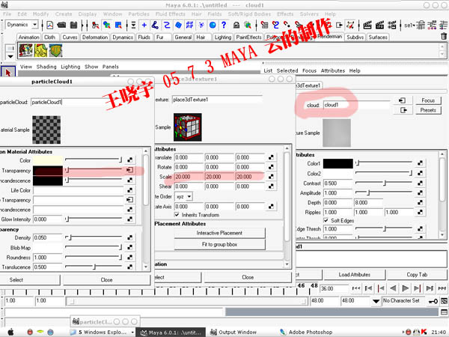This screenshot has height=337, width=449.
Task: Click the New Scene icon in status line
Action: click(50, 25)
